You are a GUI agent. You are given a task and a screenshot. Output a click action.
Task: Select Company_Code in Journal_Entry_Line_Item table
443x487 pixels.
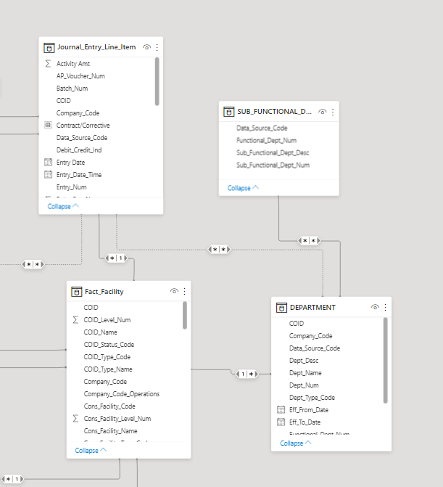pos(78,113)
